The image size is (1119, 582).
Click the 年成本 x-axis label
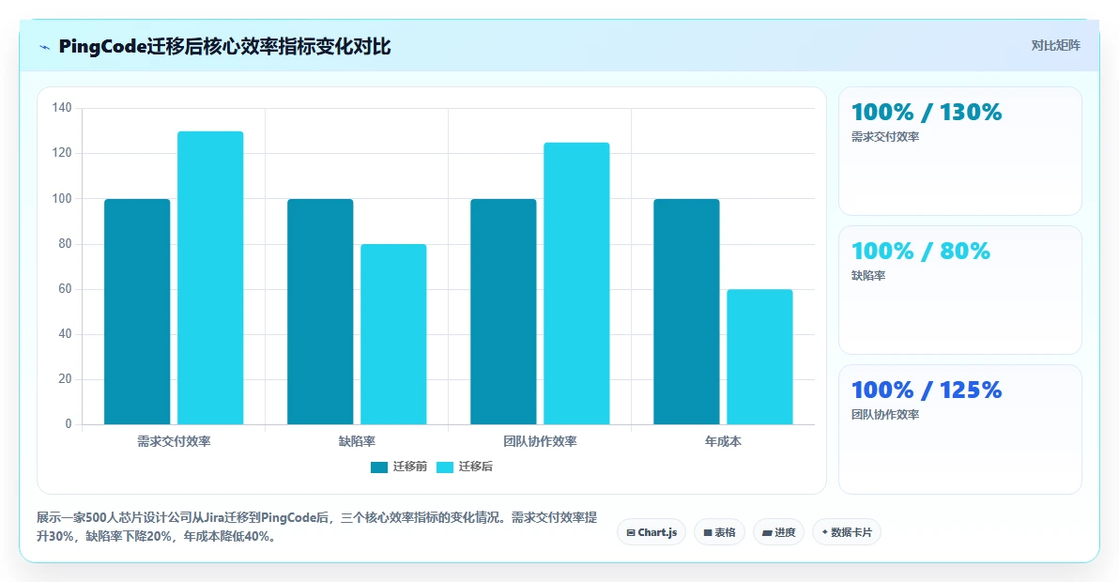tap(723, 441)
